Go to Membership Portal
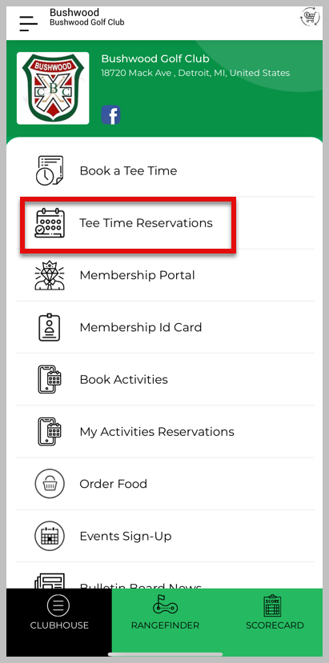The width and height of the screenshot is (329, 663). (165, 275)
